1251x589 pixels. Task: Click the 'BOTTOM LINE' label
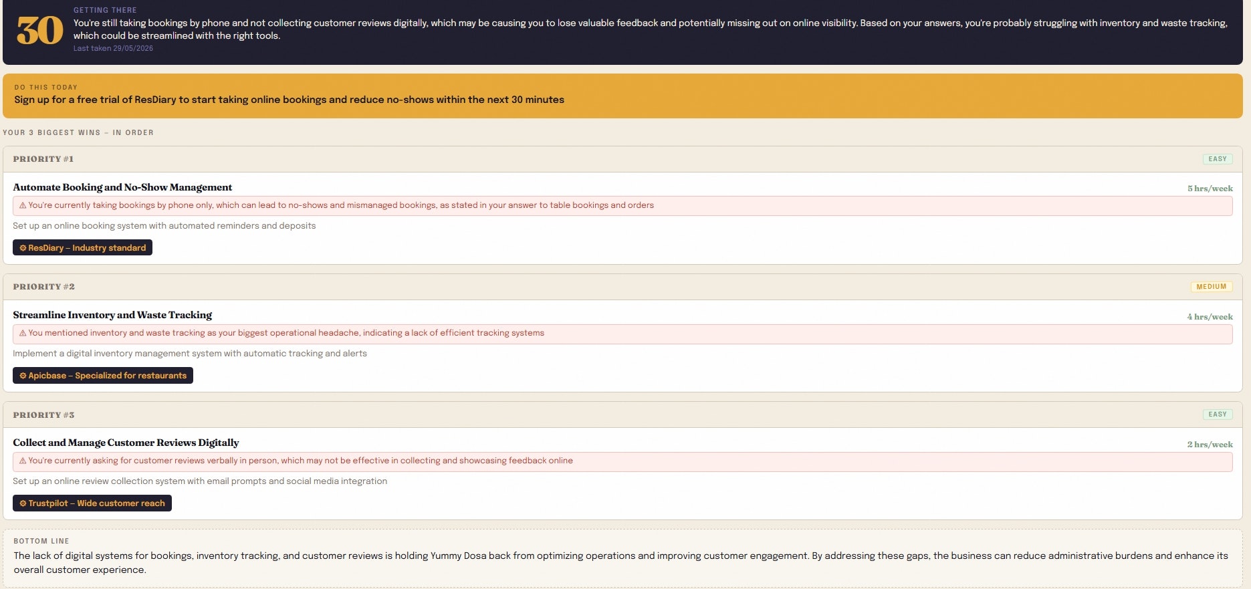tap(41, 541)
